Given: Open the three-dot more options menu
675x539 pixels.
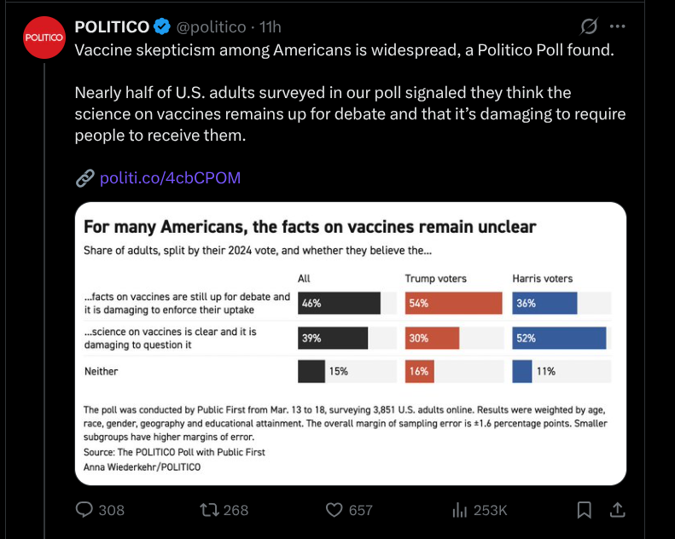Looking at the screenshot, I should 619,26.
